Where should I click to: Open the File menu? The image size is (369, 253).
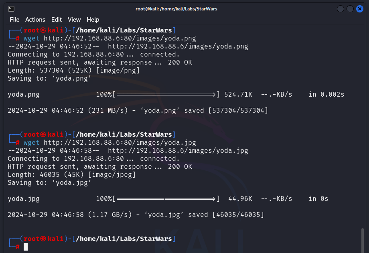click(14, 20)
